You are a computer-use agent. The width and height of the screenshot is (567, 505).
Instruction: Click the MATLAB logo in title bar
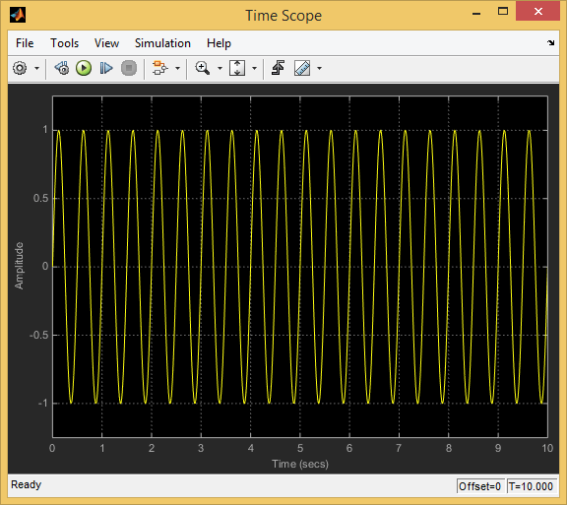click(18, 15)
